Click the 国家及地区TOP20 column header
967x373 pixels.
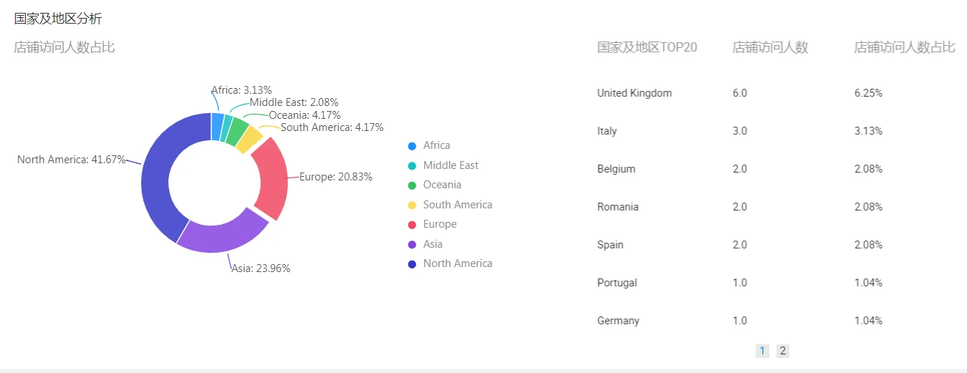(x=647, y=47)
